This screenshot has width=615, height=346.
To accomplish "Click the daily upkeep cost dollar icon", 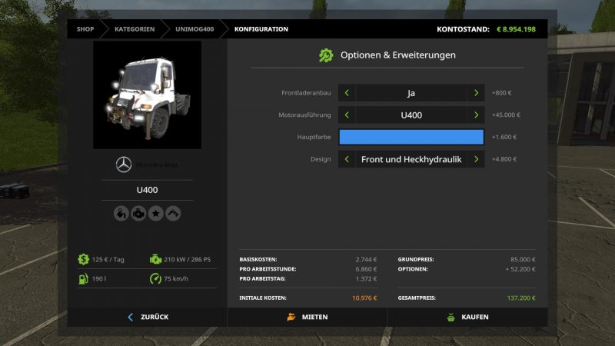I will pos(83,259).
